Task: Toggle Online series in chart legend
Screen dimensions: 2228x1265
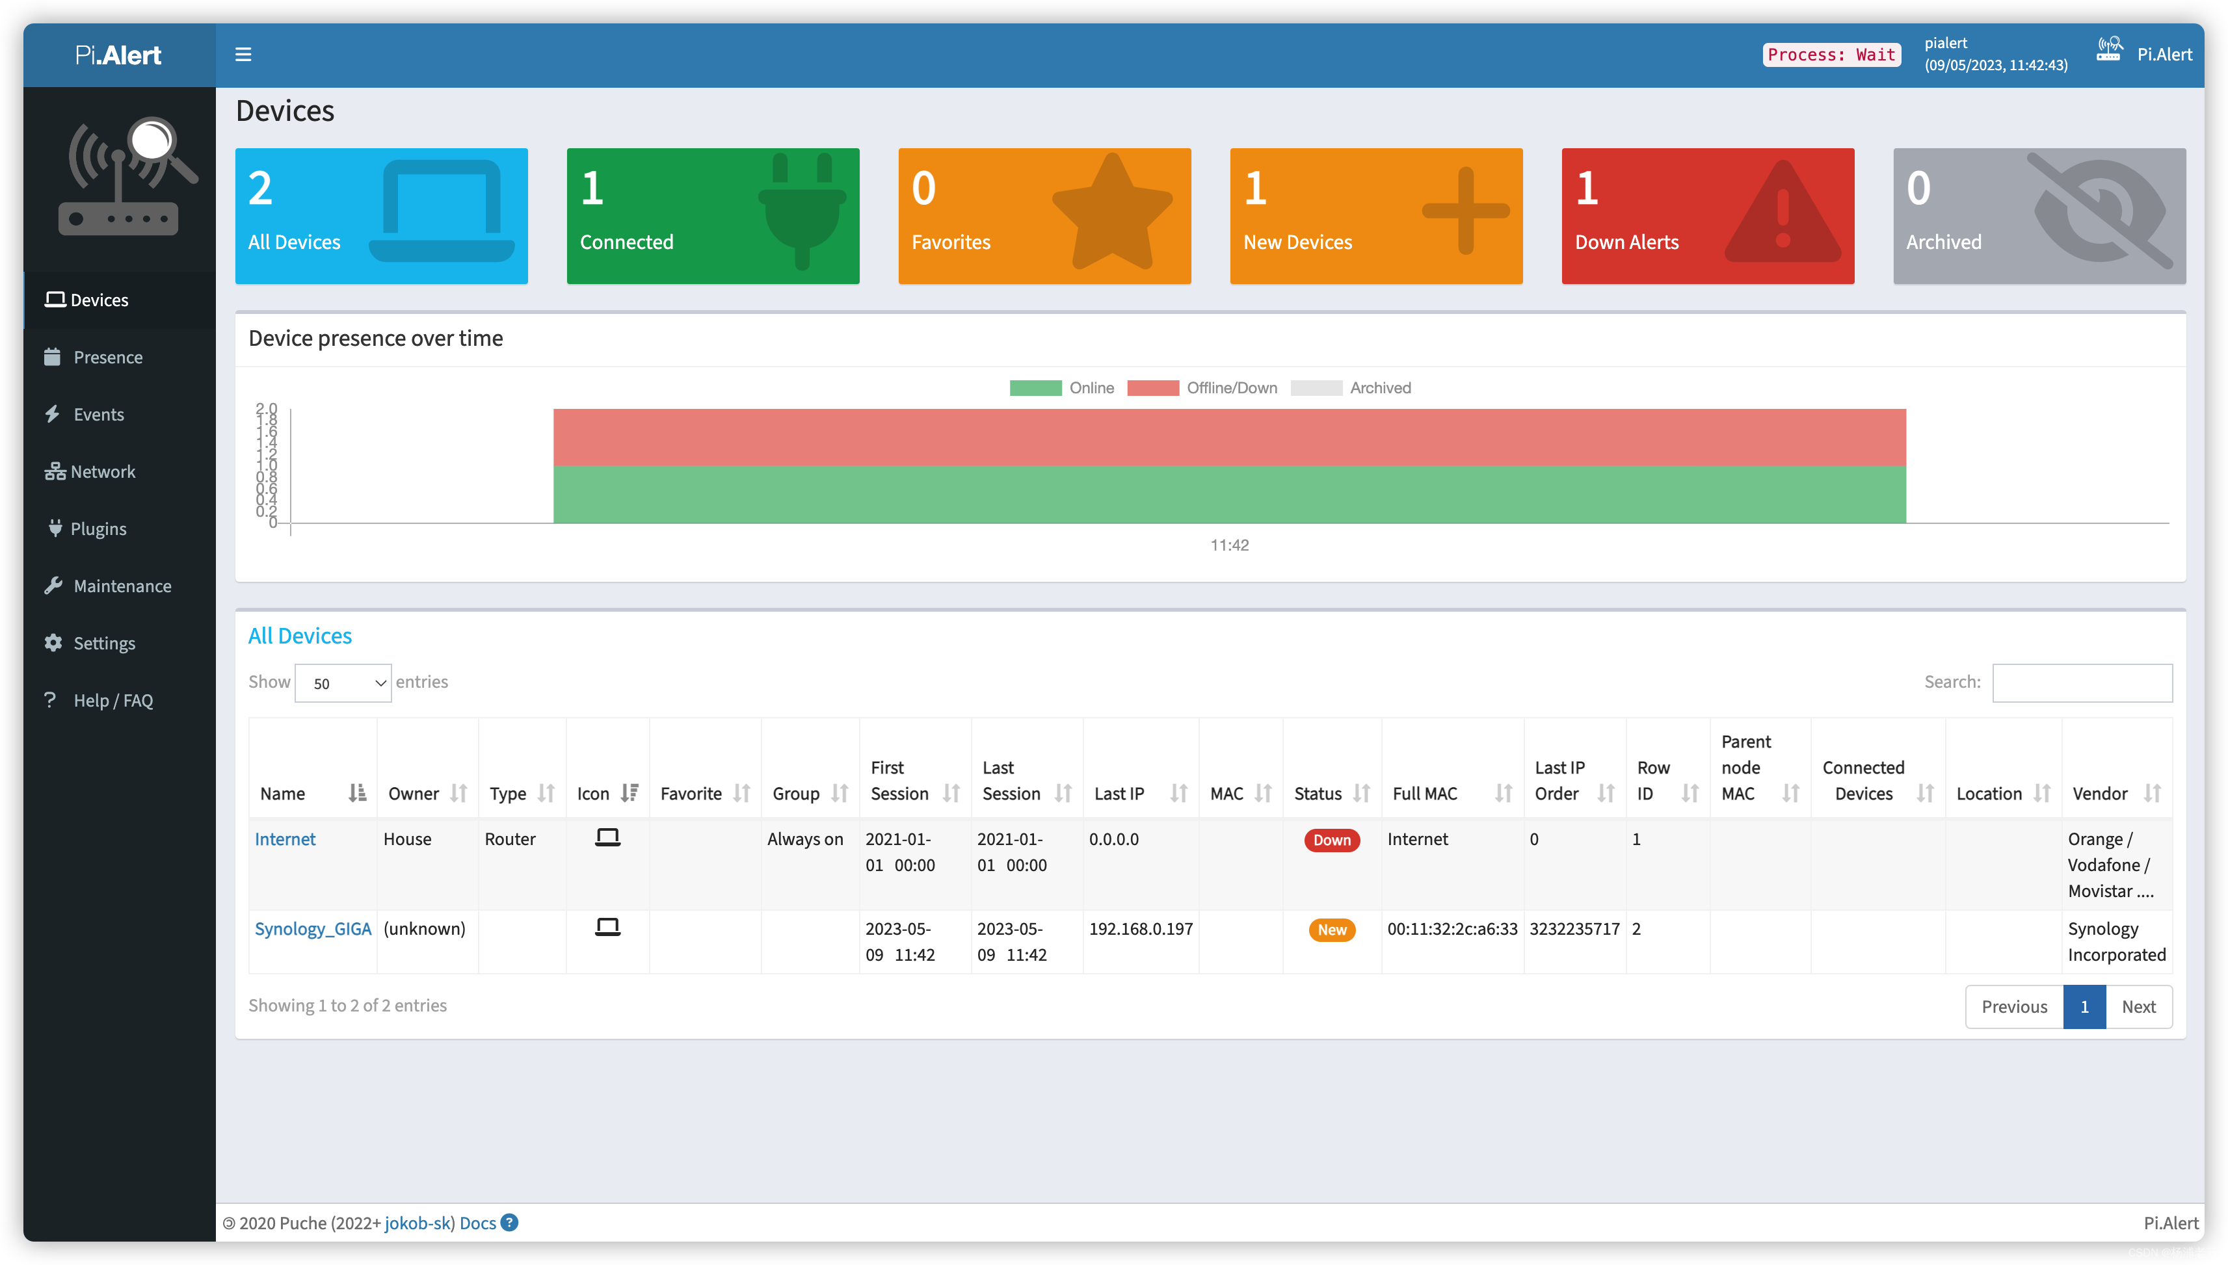Action: (x=1061, y=387)
